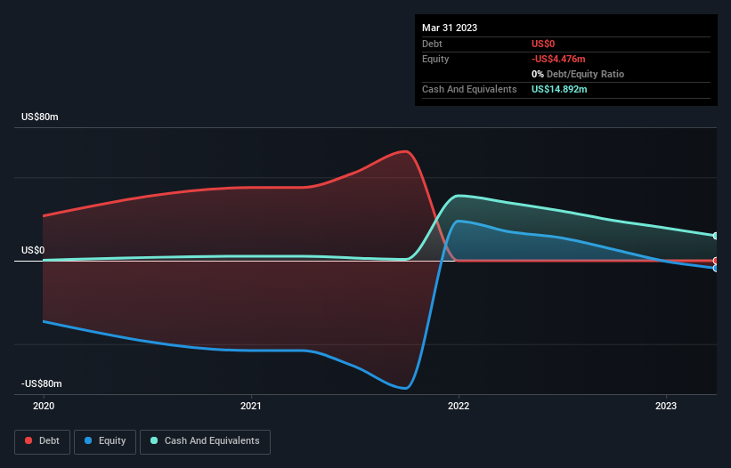
Task: Click the Equity value -US$4.476m in tooltip
Action: tap(558, 59)
